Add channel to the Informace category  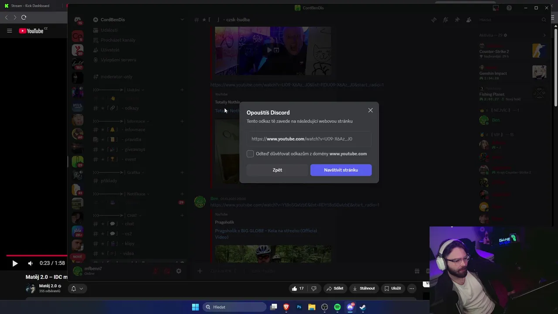coord(182,121)
